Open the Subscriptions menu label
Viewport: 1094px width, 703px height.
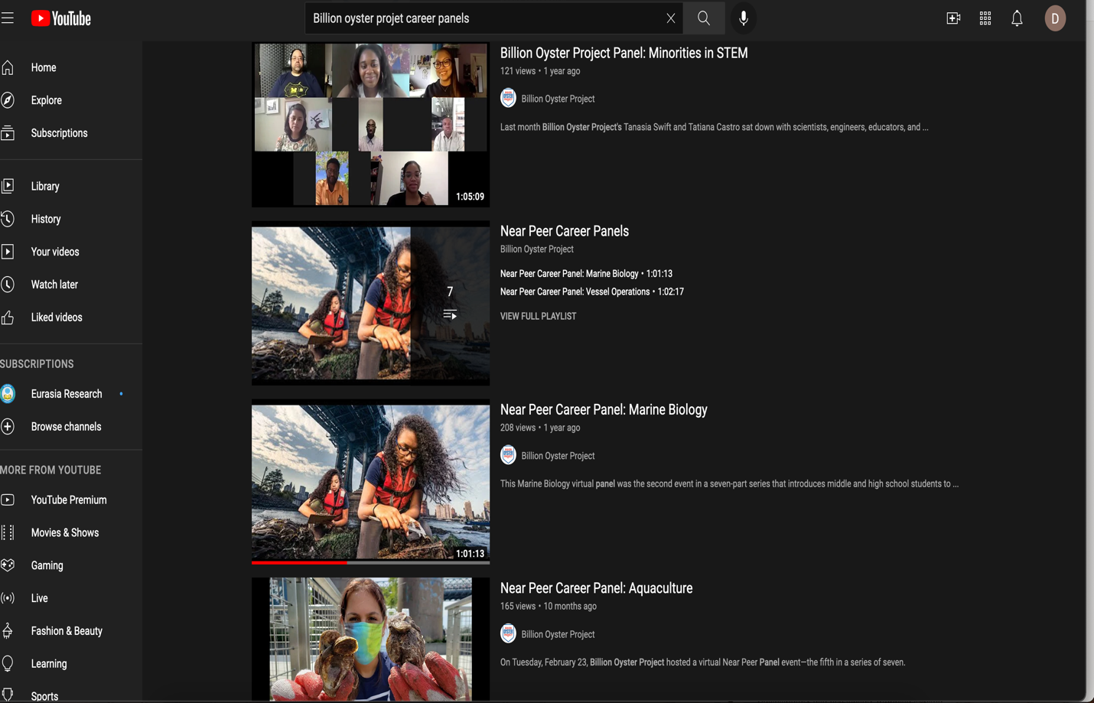coord(59,133)
